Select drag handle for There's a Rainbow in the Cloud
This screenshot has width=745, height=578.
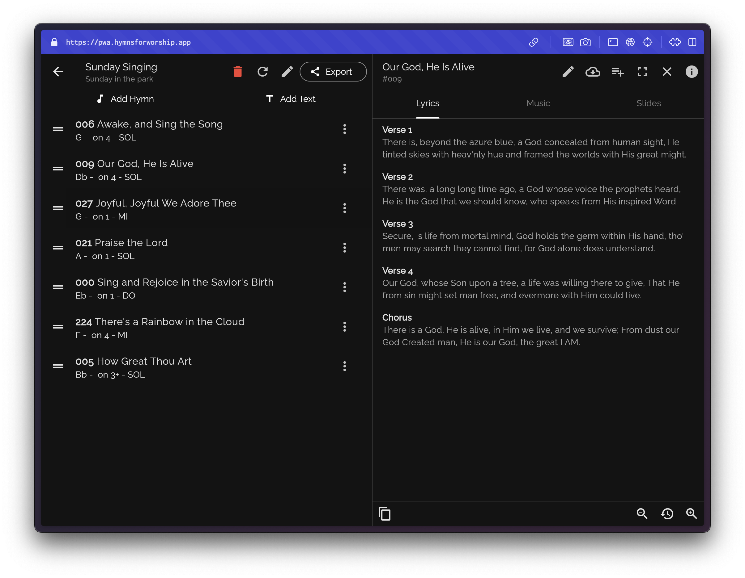point(58,327)
